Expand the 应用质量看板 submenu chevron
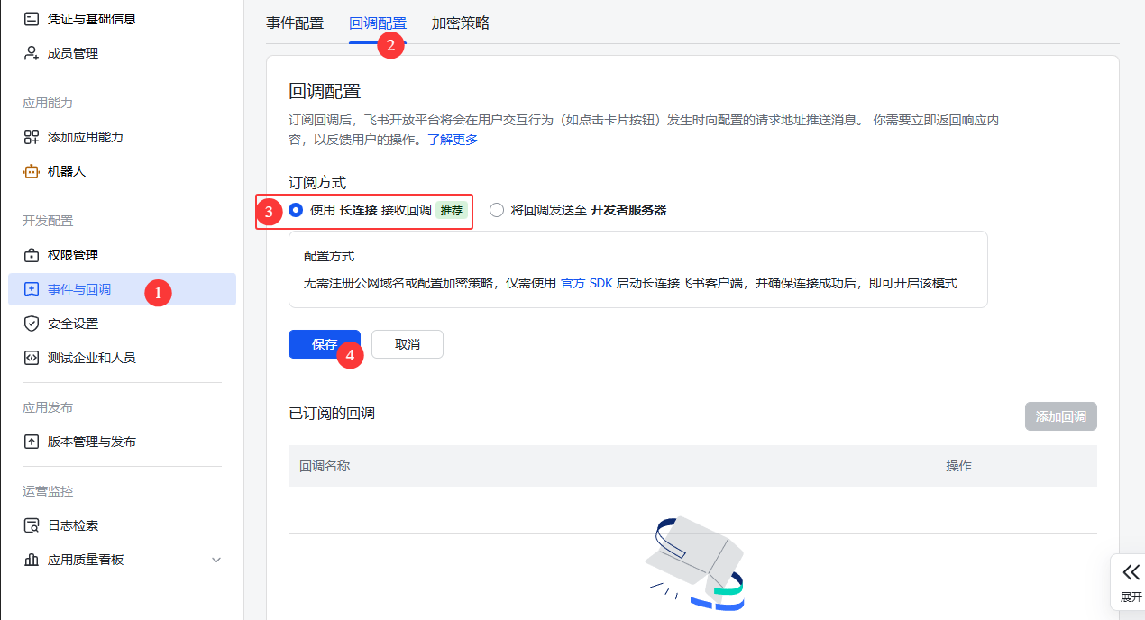The height and width of the screenshot is (620, 1145). [215, 559]
